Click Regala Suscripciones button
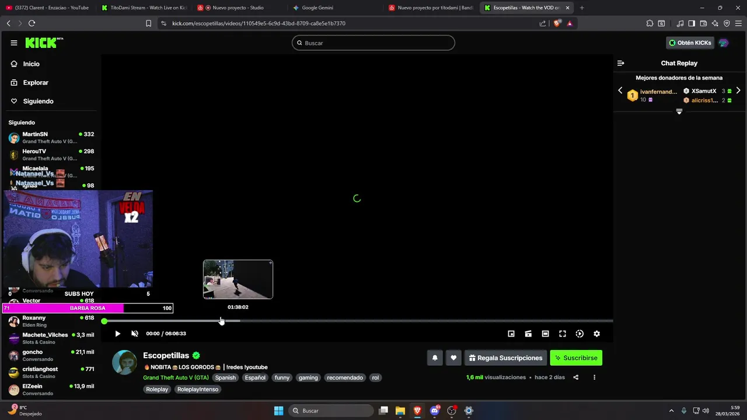 tap(505, 358)
